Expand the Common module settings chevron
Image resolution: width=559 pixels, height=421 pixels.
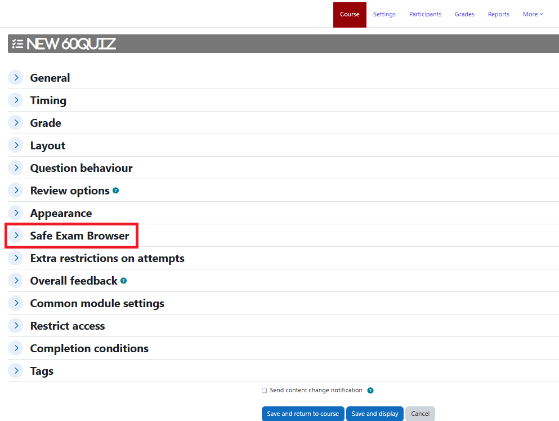(x=16, y=303)
